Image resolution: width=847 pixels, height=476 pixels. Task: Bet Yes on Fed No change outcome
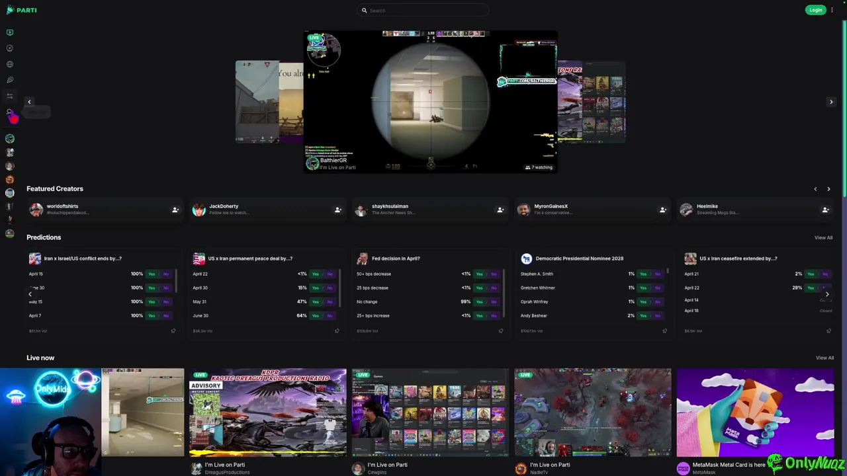pyautogui.click(x=479, y=301)
